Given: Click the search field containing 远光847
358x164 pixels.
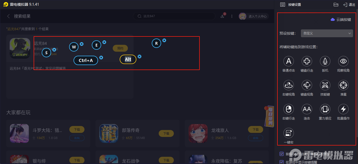Looking at the screenshot, I should point(174,16).
